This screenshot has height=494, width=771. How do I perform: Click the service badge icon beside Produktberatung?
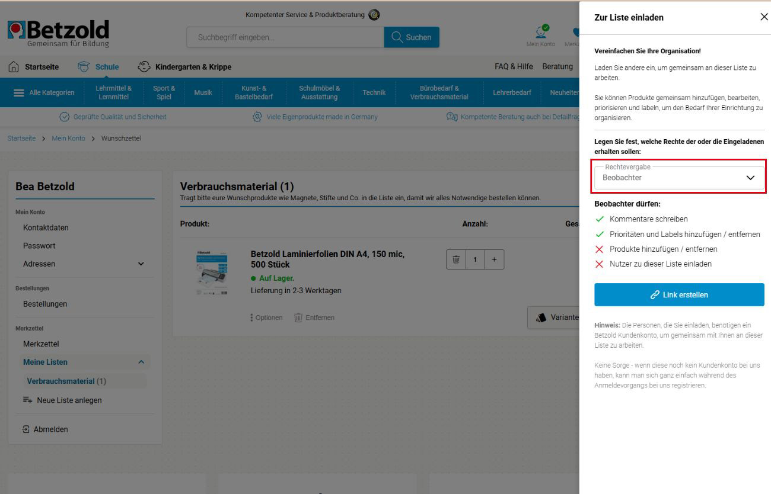pos(374,15)
